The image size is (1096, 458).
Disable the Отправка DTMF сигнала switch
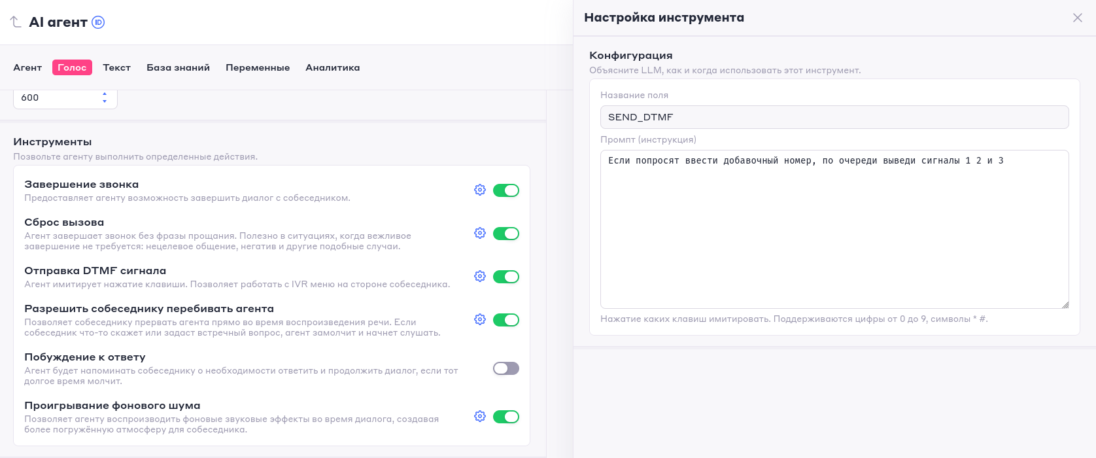click(506, 277)
